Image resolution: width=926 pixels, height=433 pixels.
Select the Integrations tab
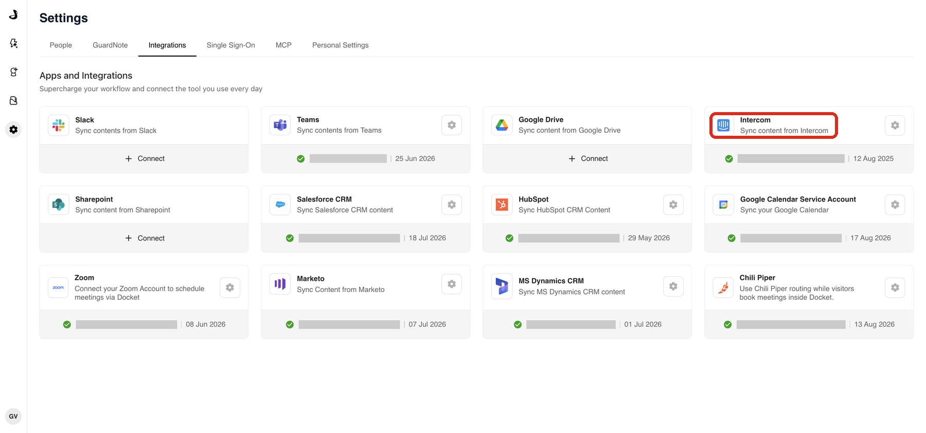(167, 45)
